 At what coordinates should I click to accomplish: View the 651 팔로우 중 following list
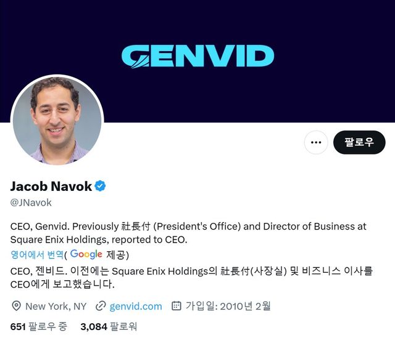(39, 326)
